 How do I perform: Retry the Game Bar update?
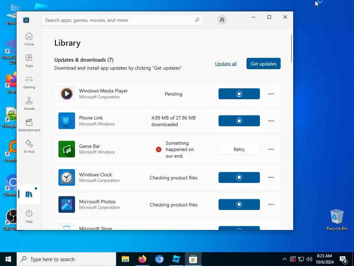[x=239, y=149]
